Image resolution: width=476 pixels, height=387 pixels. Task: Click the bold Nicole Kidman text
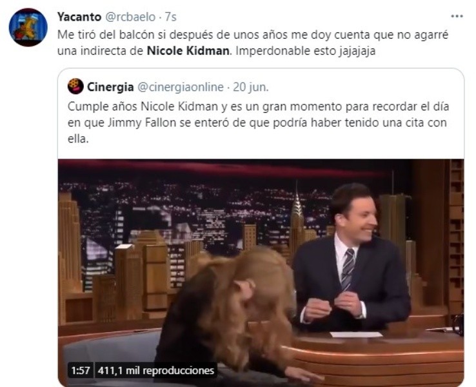pyautogui.click(x=188, y=51)
